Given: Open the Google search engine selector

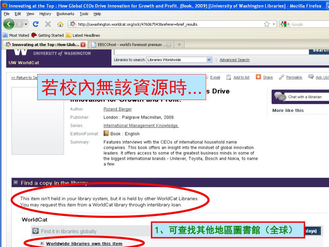Looking at the screenshot, I should tap(285, 24).
